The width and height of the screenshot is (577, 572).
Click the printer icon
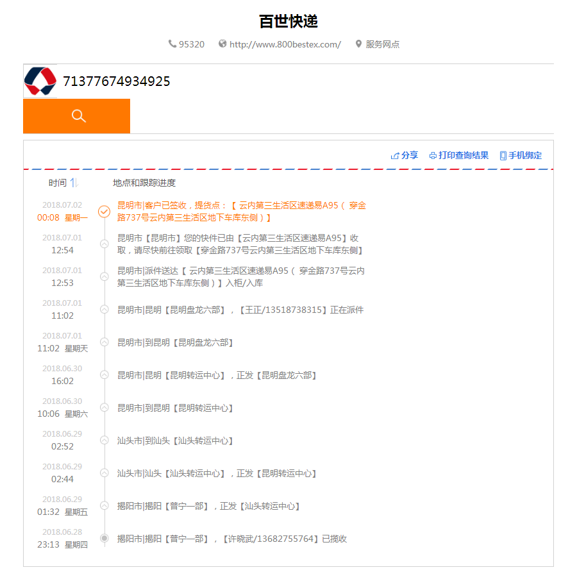pyautogui.click(x=433, y=156)
